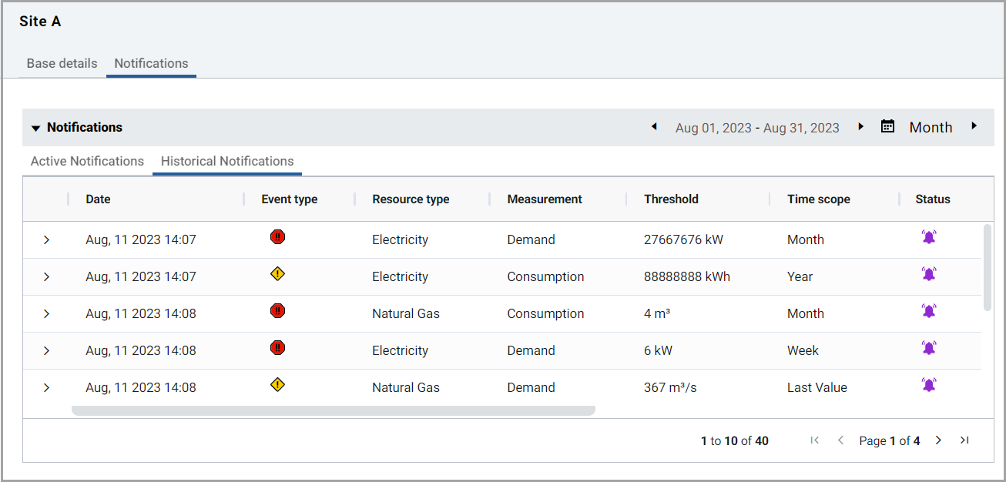1006x482 pixels.
Task: Open the Active Notifications tab
Action: pyautogui.click(x=87, y=161)
